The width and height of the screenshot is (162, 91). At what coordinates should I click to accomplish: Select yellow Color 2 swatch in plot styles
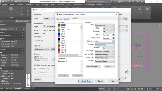pos(59,27)
